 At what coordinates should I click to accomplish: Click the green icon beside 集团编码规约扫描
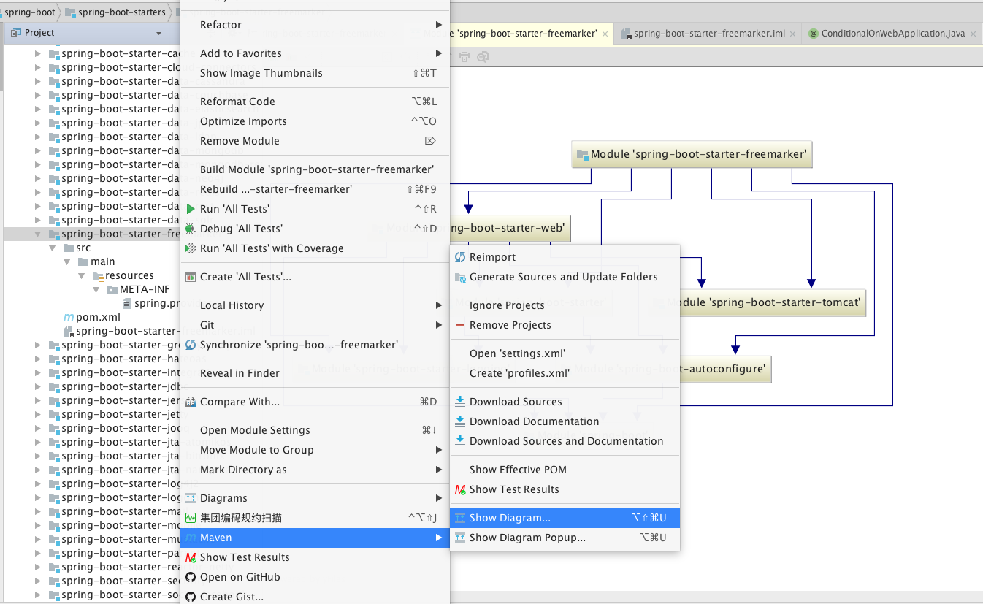[x=191, y=518]
